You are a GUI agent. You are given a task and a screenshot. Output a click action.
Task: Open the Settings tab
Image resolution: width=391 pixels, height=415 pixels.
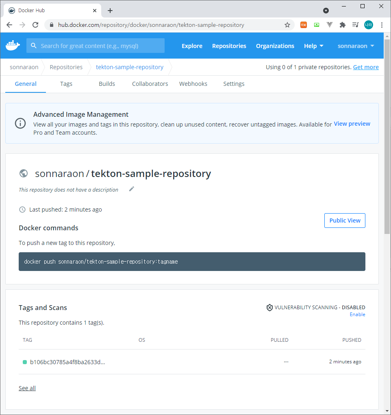point(234,84)
